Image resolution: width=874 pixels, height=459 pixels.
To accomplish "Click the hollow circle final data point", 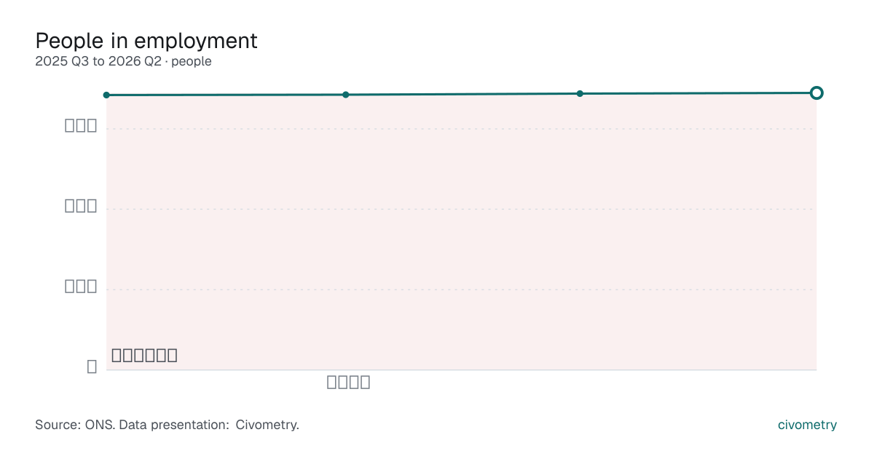I will coord(816,93).
